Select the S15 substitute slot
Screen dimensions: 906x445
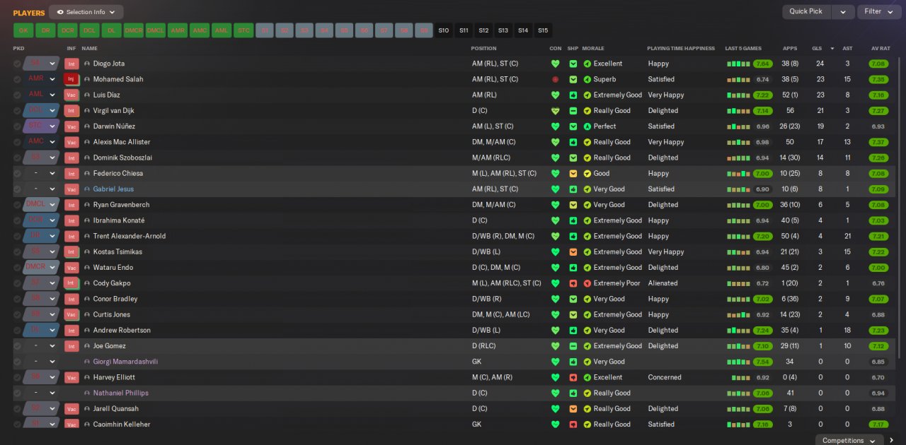pos(543,30)
